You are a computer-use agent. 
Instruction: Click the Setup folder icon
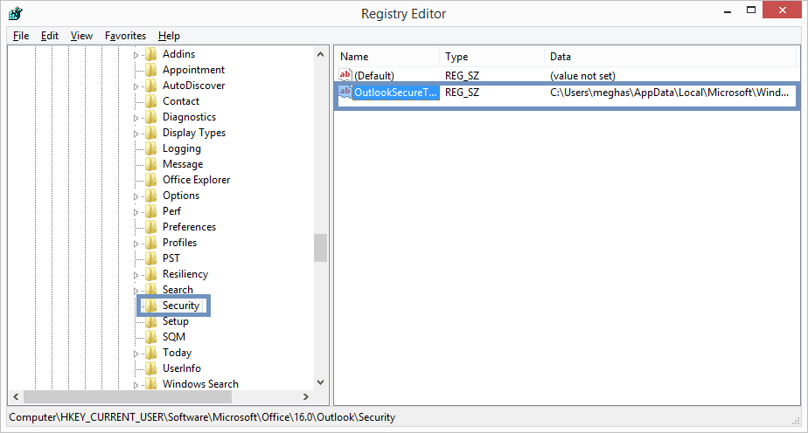click(x=151, y=321)
